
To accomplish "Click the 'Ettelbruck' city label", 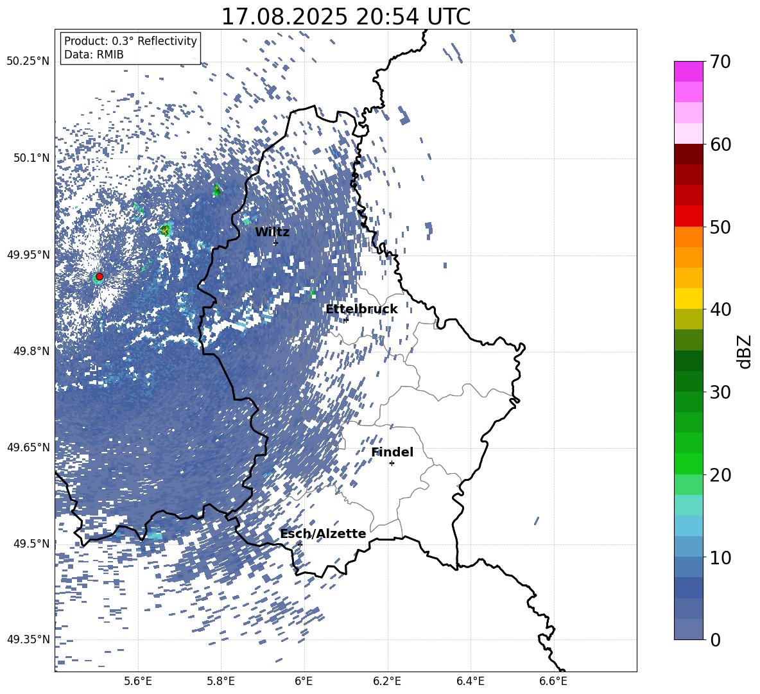I will pyautogui.click(x=361, y=309).
